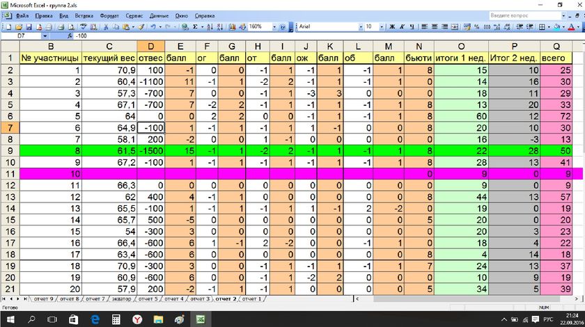Viewport: 585px width, 327px height.
Task: Expand the AutoSum functions dropdown arrow
Action: click(202, 27)
